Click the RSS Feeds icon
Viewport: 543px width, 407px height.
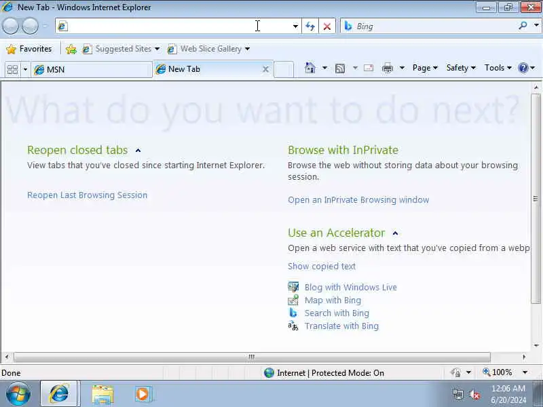tap(340, 69)
